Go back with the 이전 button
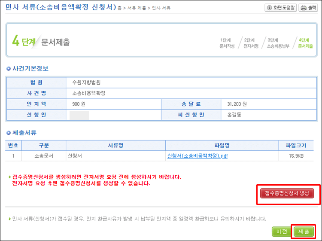322x241 pixels. [x=282, y=232]
